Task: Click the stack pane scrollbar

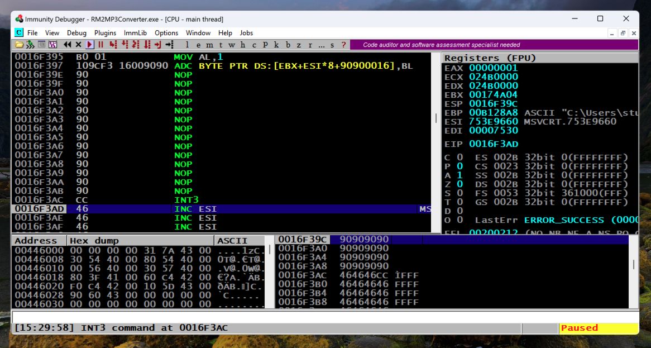Action: [634, 271]
